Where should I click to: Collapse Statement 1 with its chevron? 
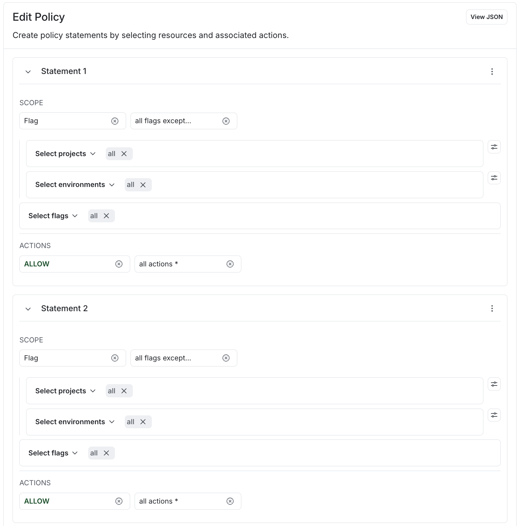(x=28, y=72)
